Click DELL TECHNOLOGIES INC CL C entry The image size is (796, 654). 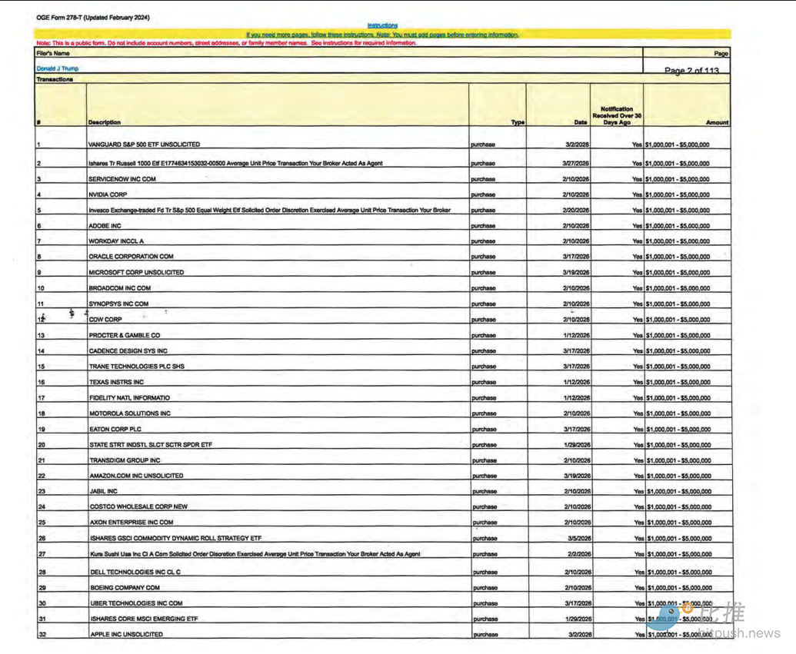[x=135, y=573]
